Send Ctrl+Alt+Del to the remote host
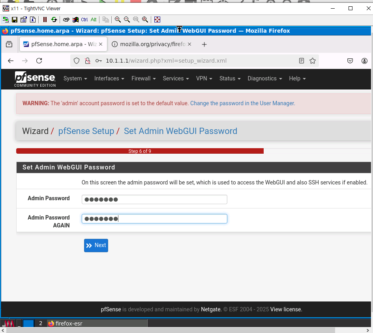Screen dimensions: 373x333 (x=66, y=19)
